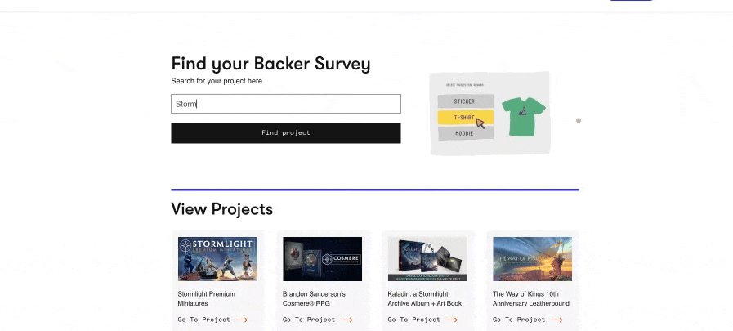Open the Stormlight Premium Miniatures thumbnail
The height and width of the screenshot is (331, 733).
217,259
